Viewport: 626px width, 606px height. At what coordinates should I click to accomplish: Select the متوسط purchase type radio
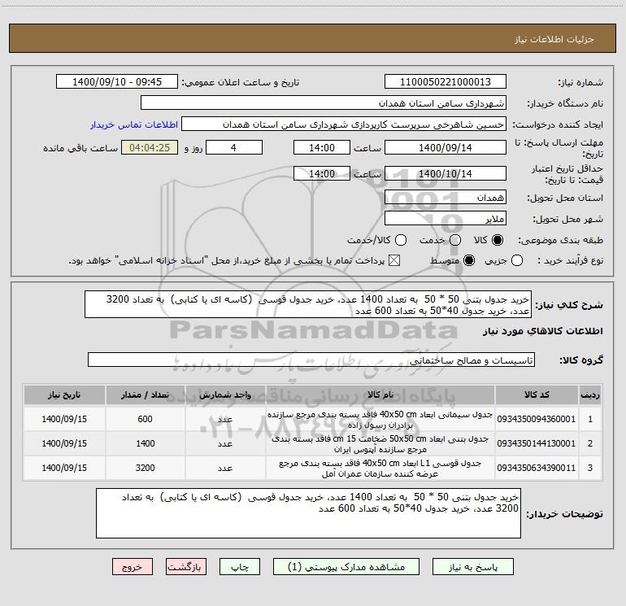pyautogui.click(x=469, y=260)
